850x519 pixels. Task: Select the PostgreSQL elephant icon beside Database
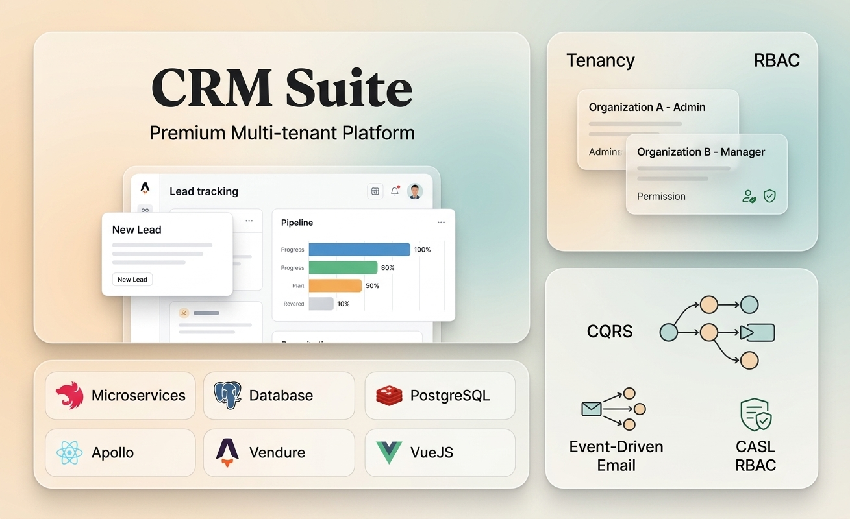[x=228, y=395]
